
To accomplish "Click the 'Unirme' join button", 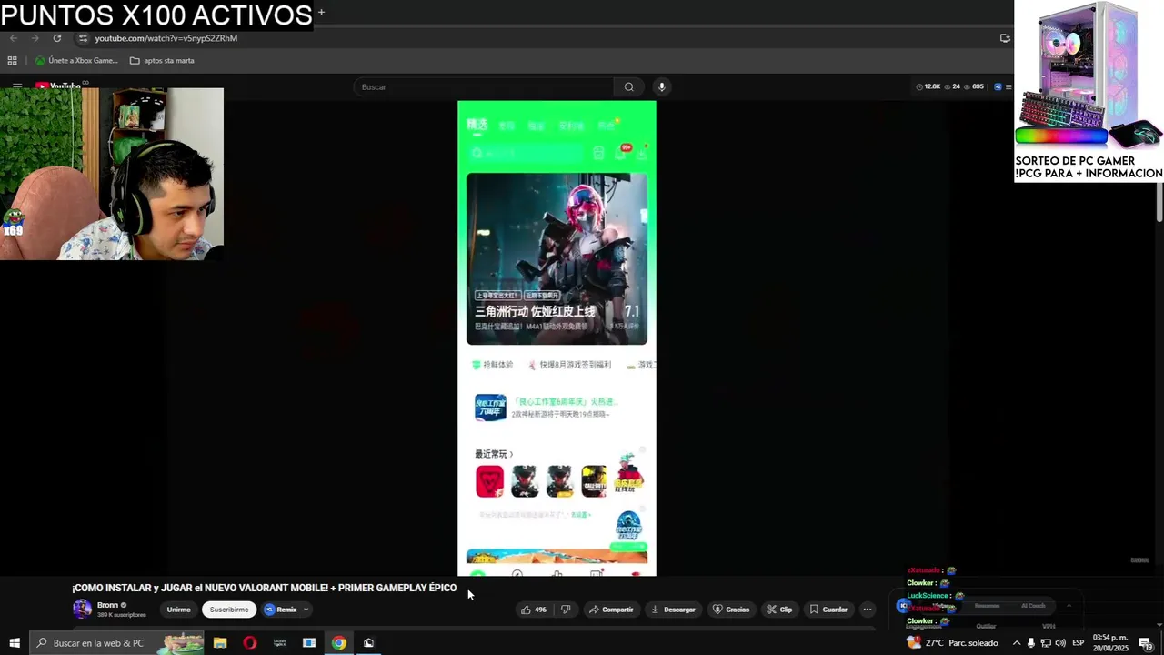I will tap(178, 610).
